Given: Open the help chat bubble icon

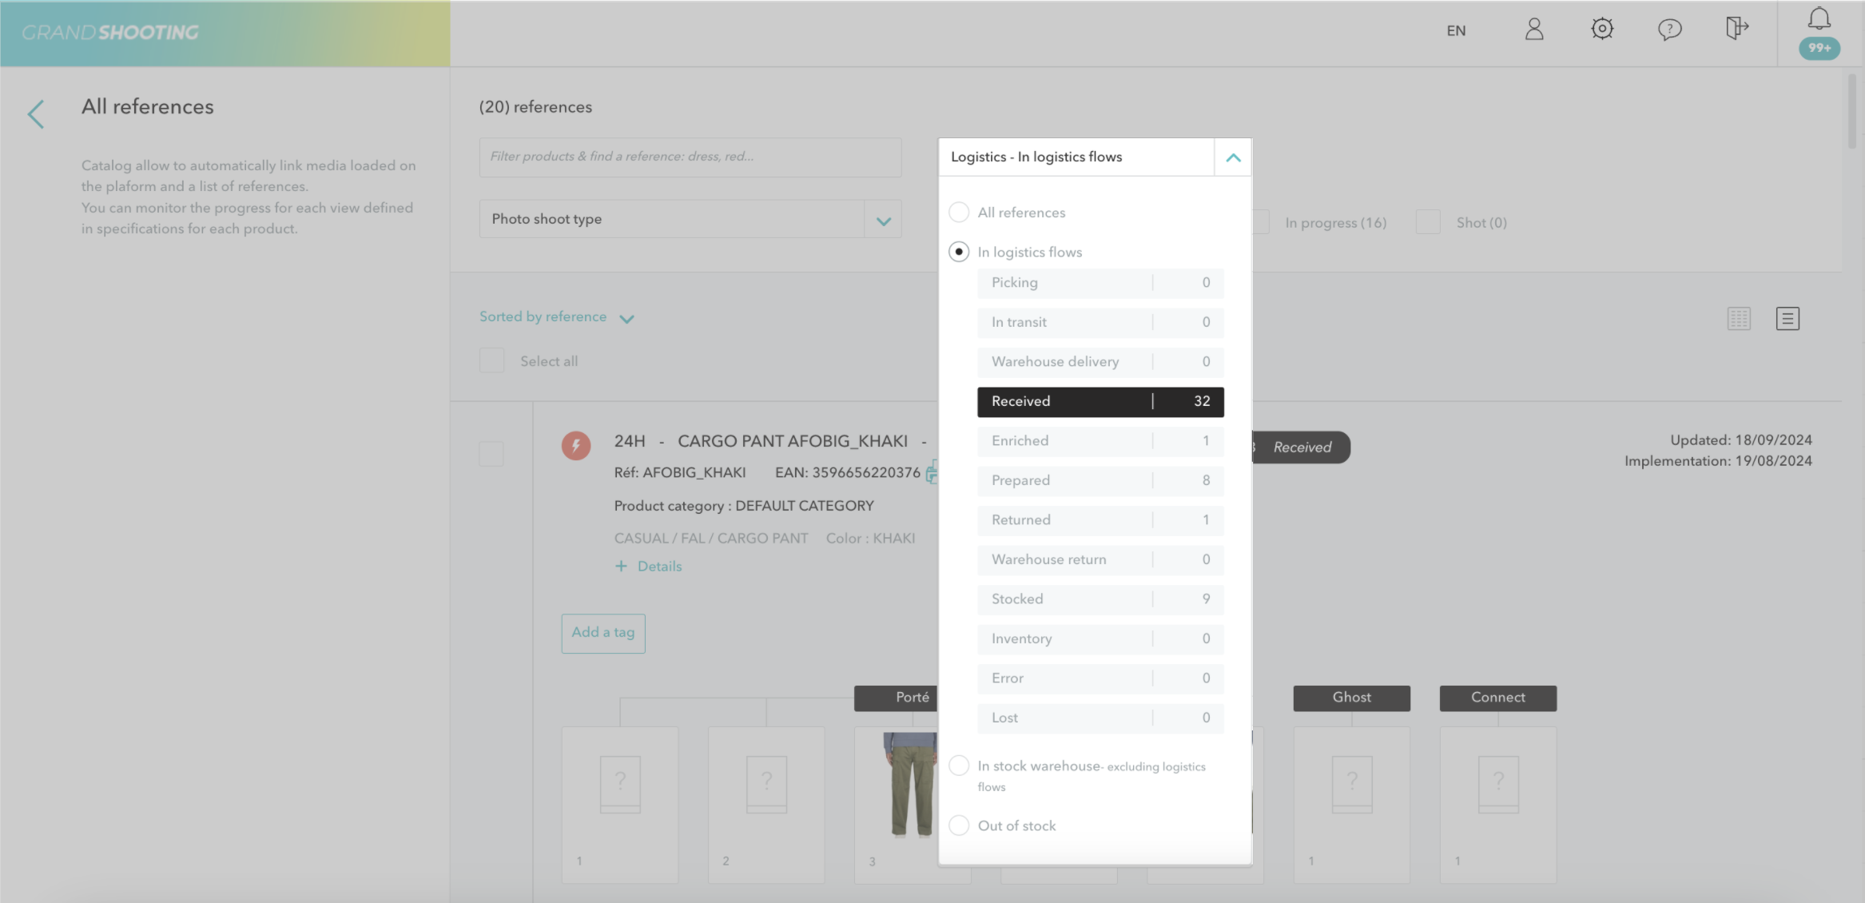Looking at the screenshot, I should coord(1669,30).
